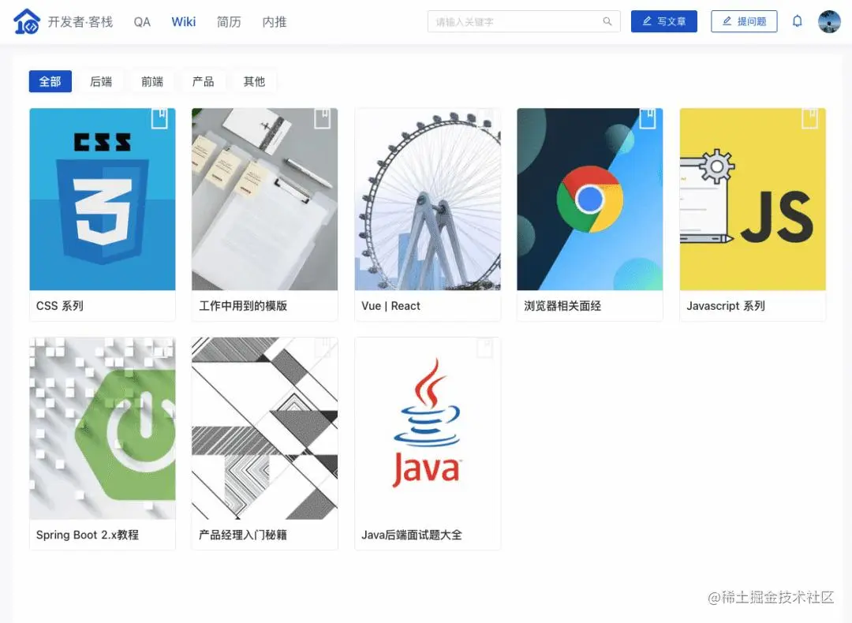The width and height of the screenshot is (852, 623).
Task: Open the notification bell
Action: (x=797, y=21)
